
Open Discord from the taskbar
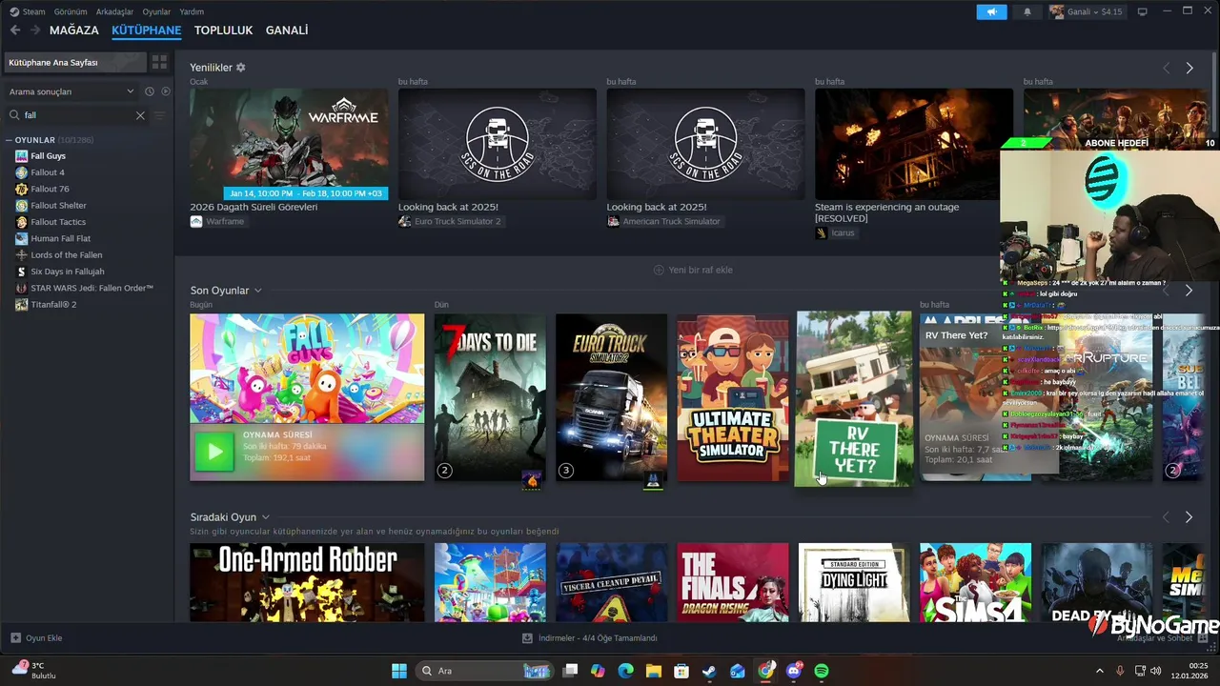click(794, 671)
